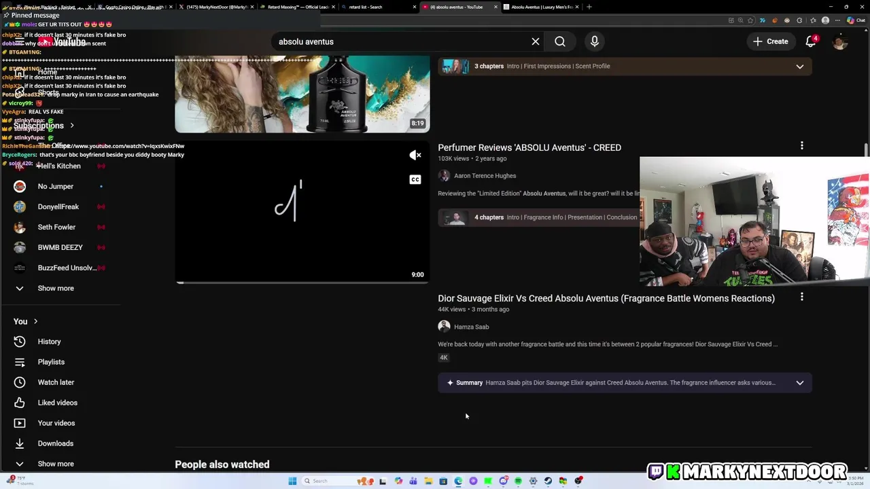Viewport: 870px width, 489px height.
Task: Unmute the video preview
Action: point(415,155)
